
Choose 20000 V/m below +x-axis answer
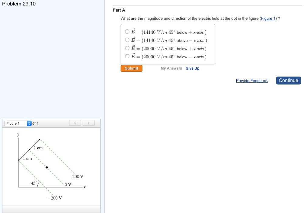click(127, 48)
